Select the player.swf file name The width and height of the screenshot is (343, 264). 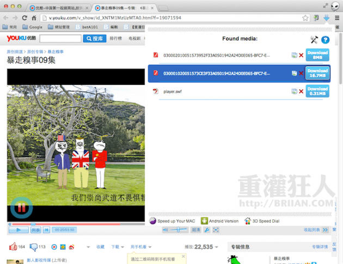tap(173, 91)
